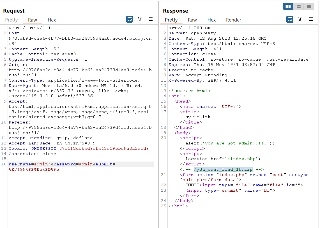Open the Response Render tab
This screenshot has height=228, width=320.
coord(233,20)
